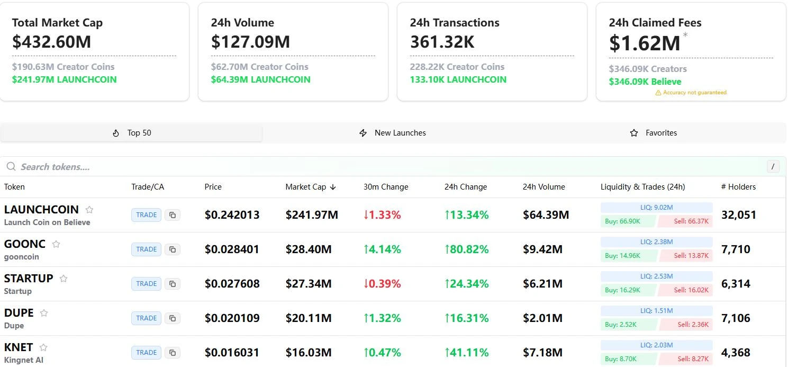Image resolution: width=788 pixels, height=367 pixels.
Task: Open the Favorites tab
Action: pyautogui.click(x=654, y=133)
